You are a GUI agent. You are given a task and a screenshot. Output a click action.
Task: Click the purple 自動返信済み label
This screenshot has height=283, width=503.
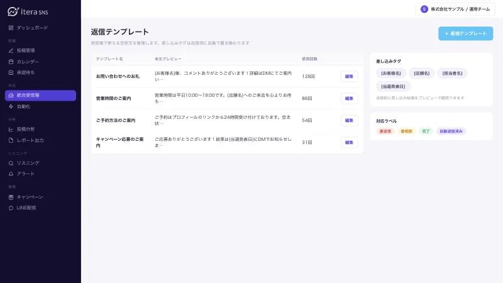click(451, 131)
